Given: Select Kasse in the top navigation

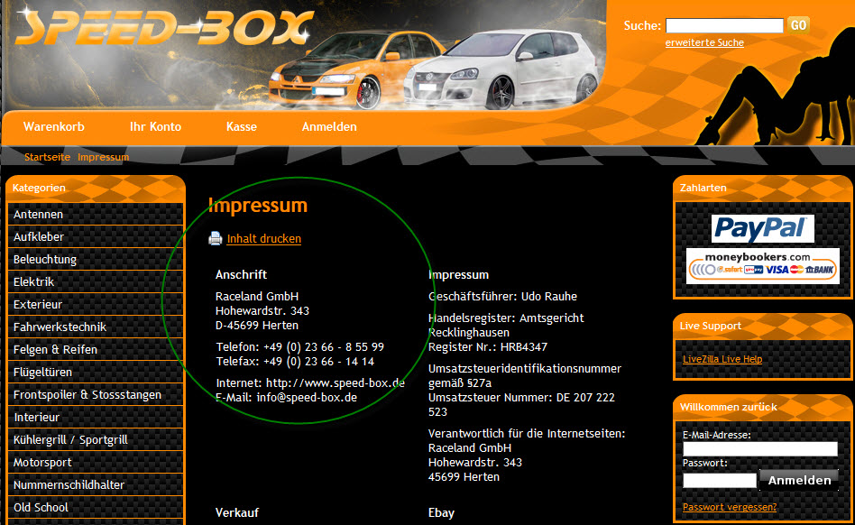Looking at the screenshot, I should (x=242, y=127).
